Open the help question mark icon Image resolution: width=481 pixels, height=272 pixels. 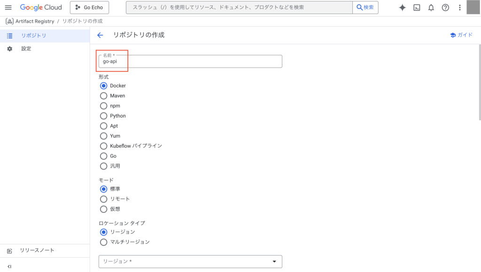[445, 8]
